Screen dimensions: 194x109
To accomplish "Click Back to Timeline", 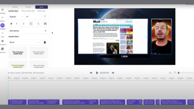I will [x=14, y=73].
